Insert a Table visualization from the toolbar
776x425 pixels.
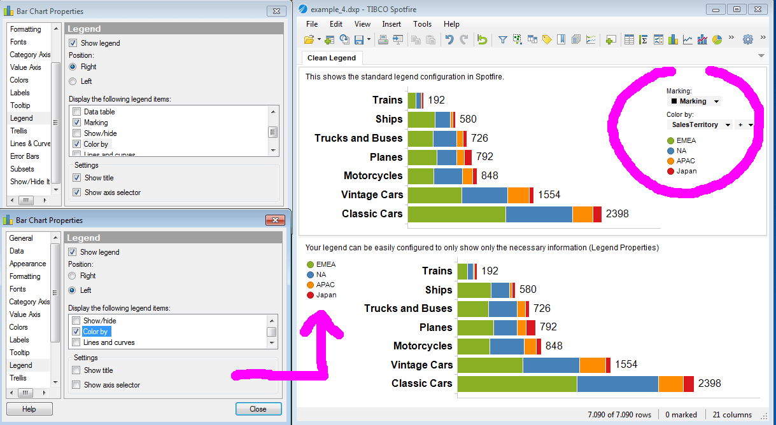click(x=629, y=39)
